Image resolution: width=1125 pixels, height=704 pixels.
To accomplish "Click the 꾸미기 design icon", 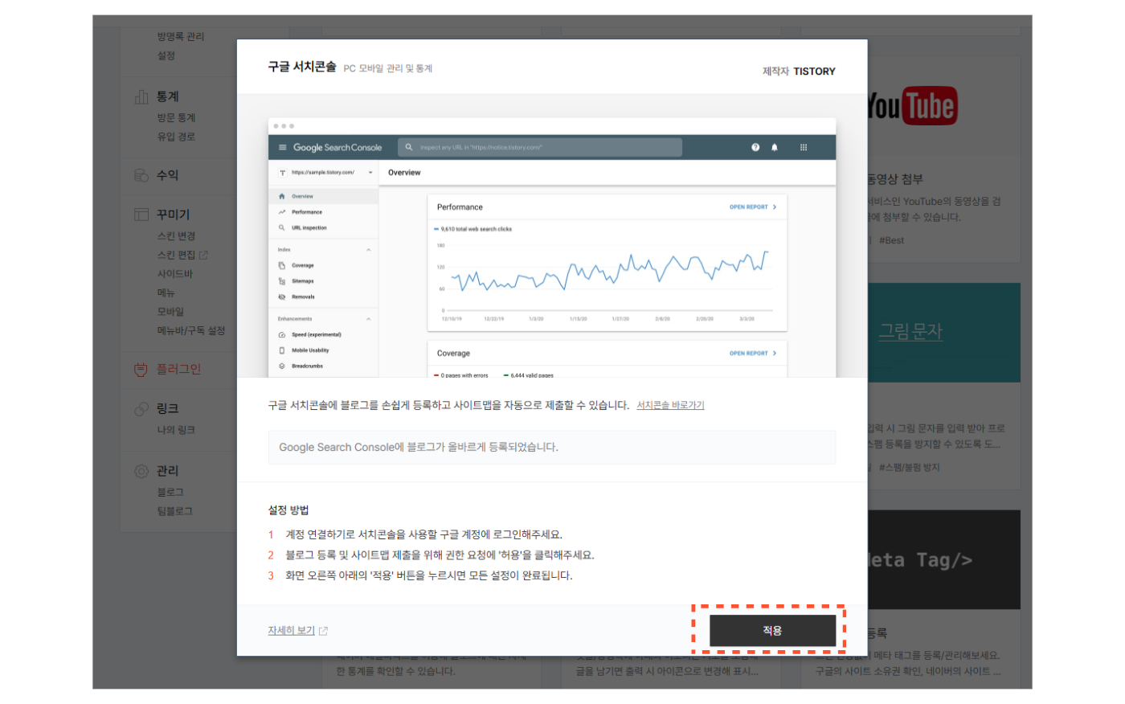I will coord(141,215).
